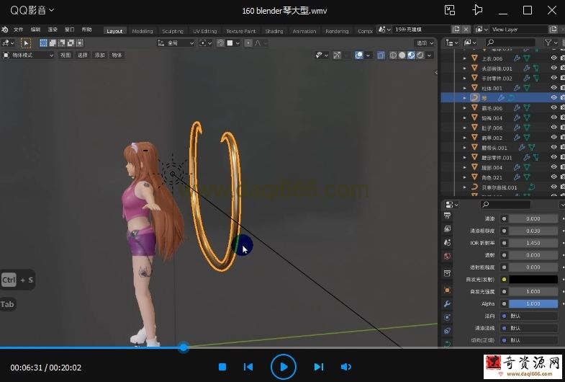Click the properties panel search field

tap(505, 205)
